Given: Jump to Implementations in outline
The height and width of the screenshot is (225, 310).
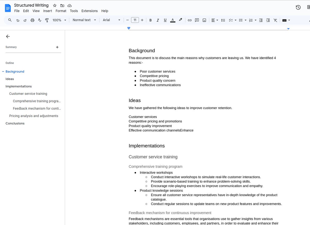Looking at the screenshot, I should pyautogui.click(x=19, y=86).
